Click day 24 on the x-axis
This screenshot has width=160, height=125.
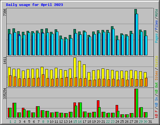117,122
